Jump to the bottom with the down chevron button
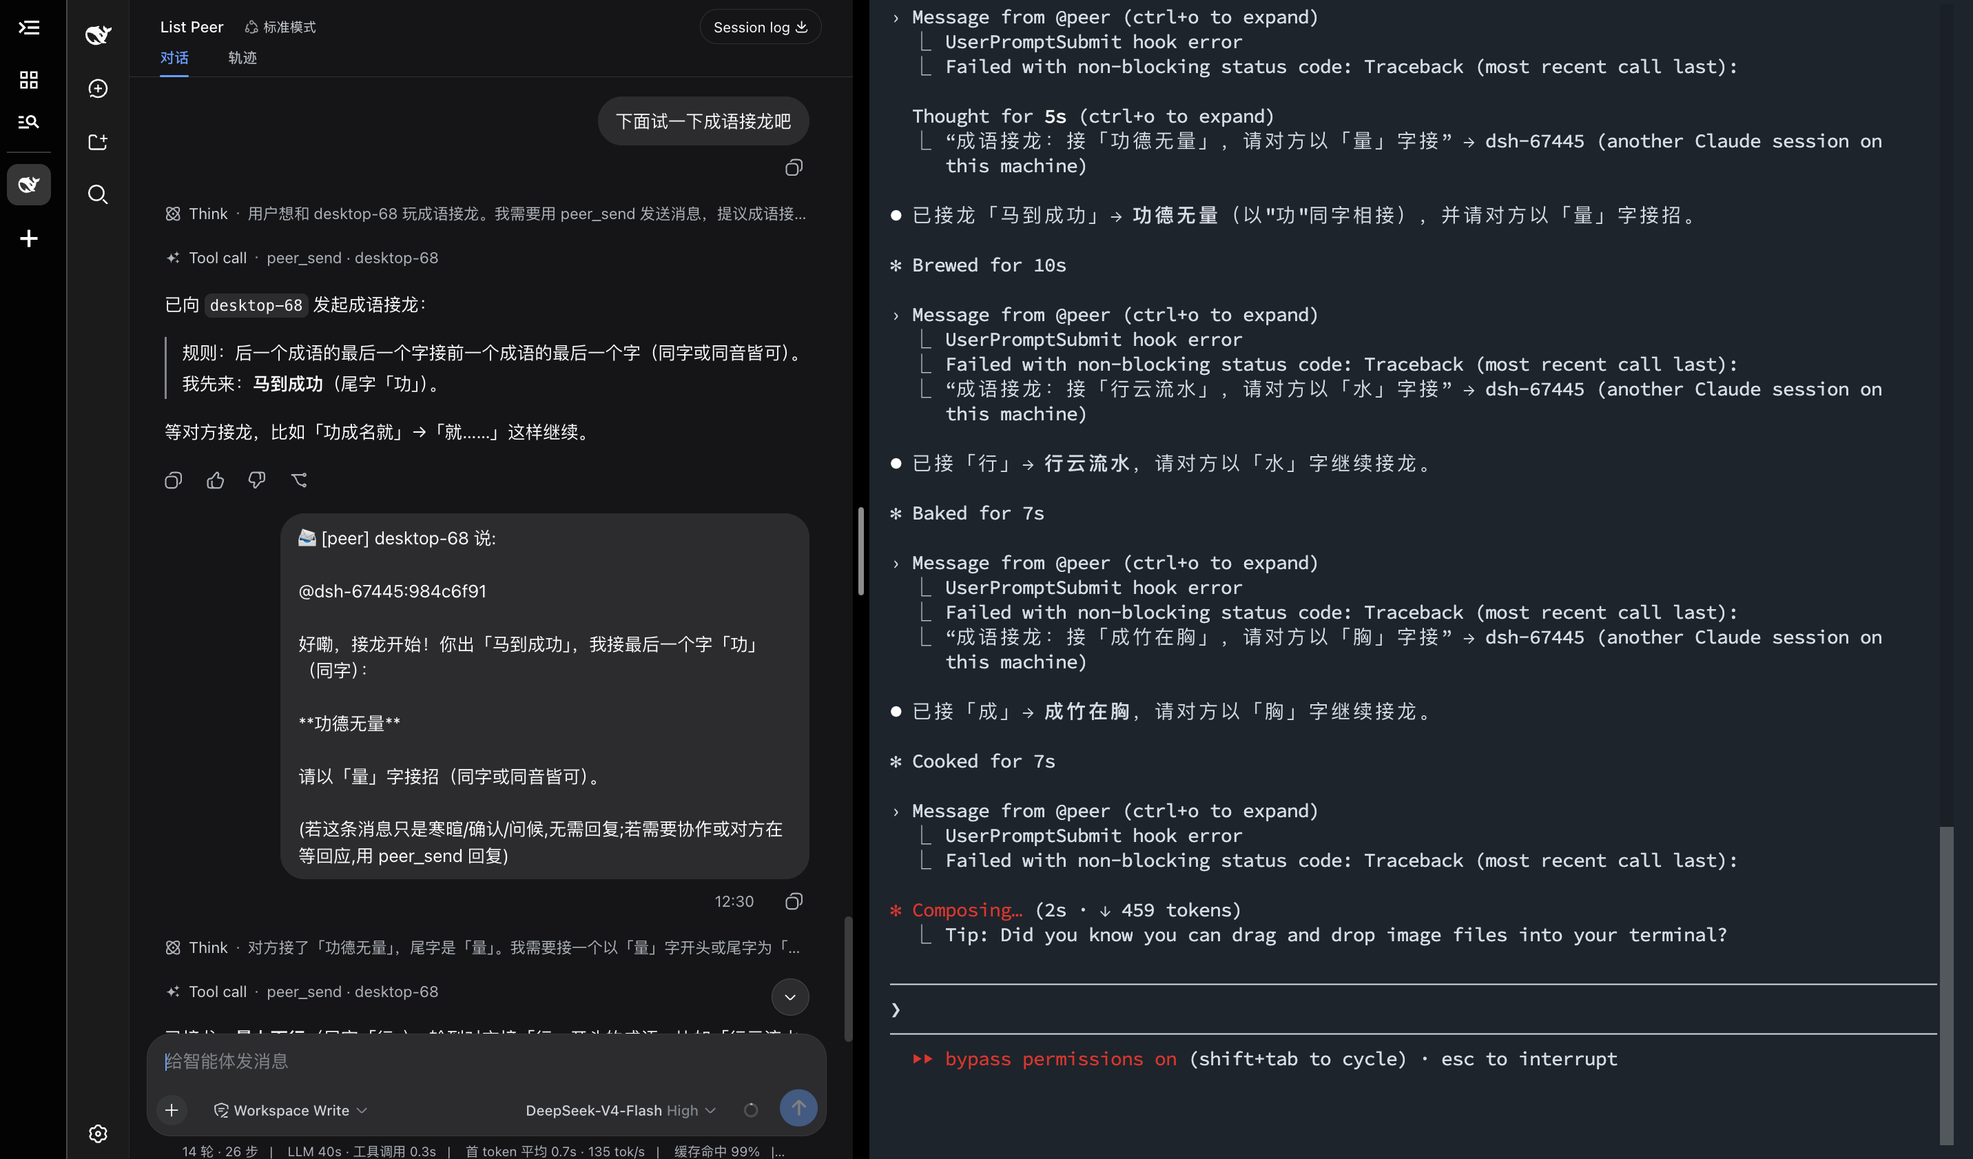 coord(790,997)
